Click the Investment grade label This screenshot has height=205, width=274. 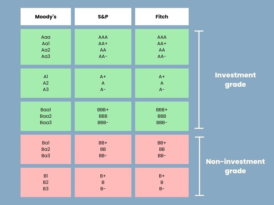(235, 80)
